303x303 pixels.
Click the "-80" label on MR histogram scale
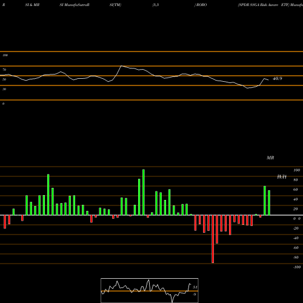(296, 258)
